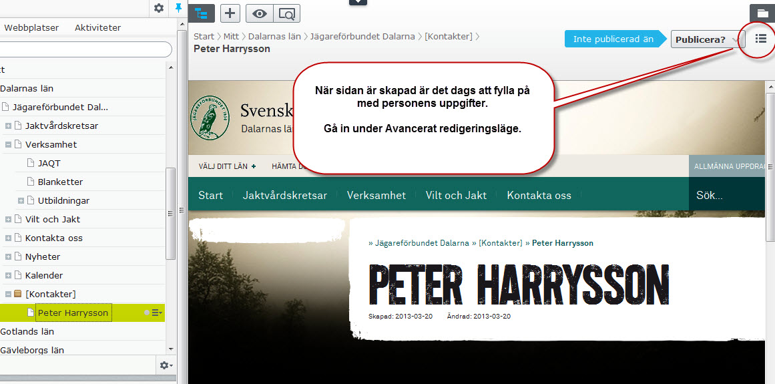775x384 pixels.
Task: Click Mitt in the top breadcrumb
Action: pyautogui.click(x=231, y=37)
